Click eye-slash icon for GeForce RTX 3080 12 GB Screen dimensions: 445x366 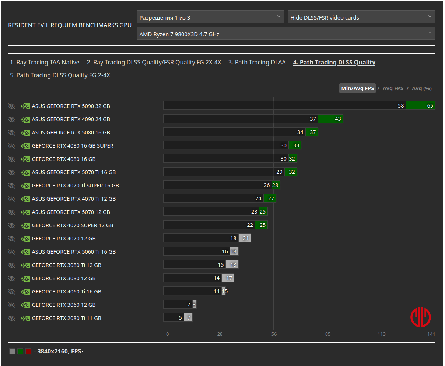point(11,278)
